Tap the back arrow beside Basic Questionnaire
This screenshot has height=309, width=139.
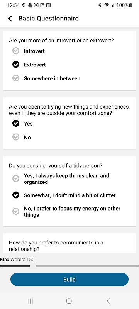pos(10,19)
